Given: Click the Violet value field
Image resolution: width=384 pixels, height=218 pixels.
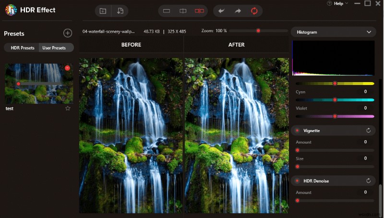Looking at the screenshot, I should (x=365, y=108).
